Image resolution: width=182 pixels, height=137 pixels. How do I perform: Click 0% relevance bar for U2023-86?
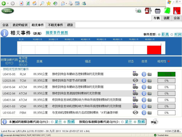(x=166, y=81)
